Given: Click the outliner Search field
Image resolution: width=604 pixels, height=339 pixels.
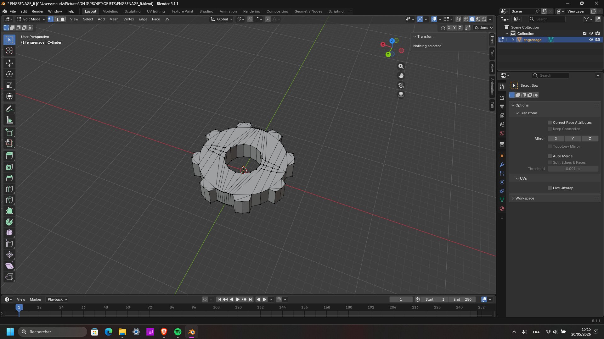Looking at the screenshot, I should click(547, 19).
